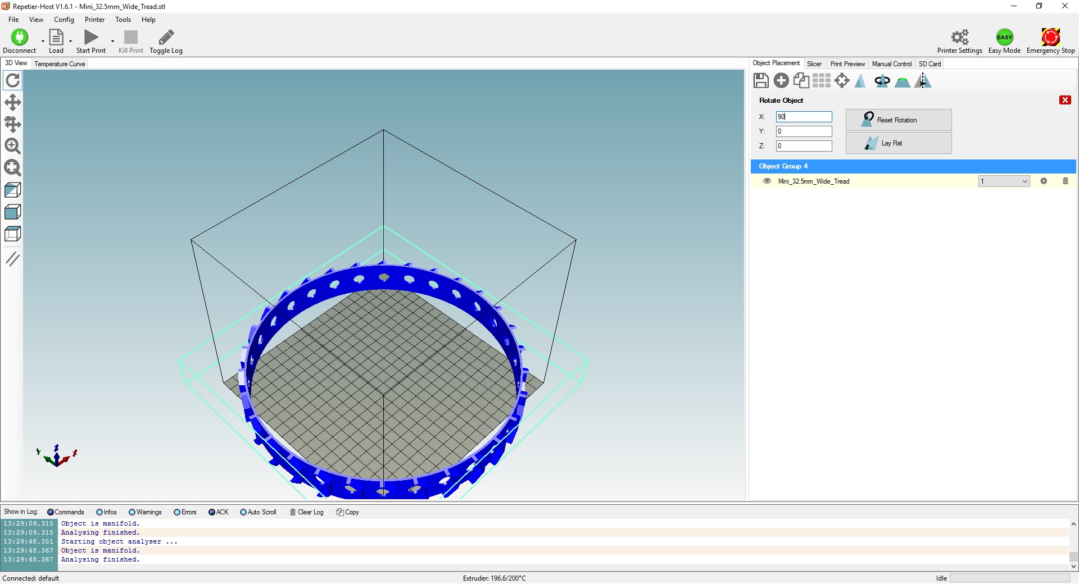1079x584 pixels.
Task: Click the zoom-to-fit magnifier icon
Action: 12,168
